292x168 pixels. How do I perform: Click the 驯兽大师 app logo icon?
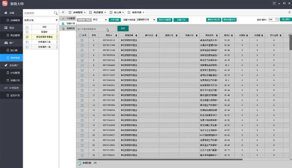pos(5,3)
